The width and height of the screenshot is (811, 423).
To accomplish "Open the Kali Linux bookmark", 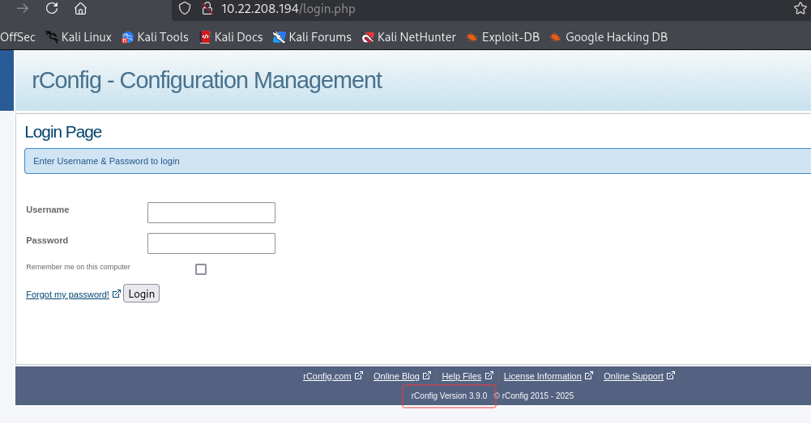I will [79, 37].
